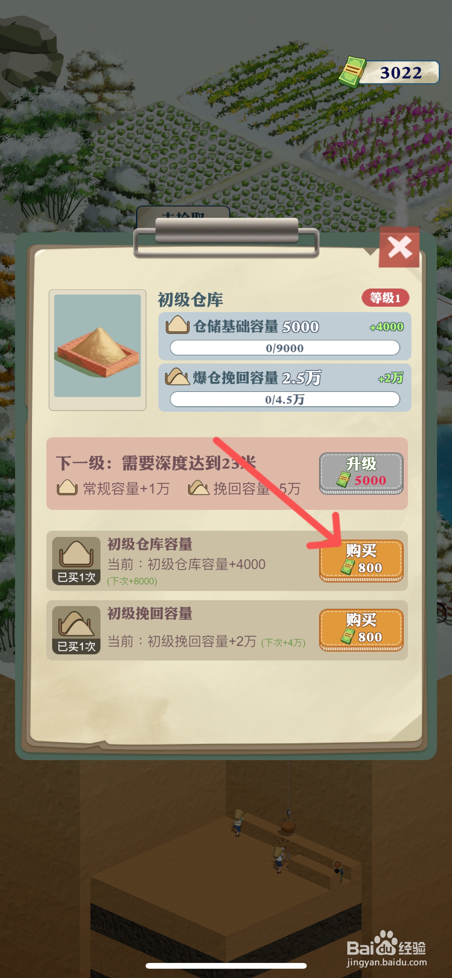Tap the 3022 money counter

(400, 72)
